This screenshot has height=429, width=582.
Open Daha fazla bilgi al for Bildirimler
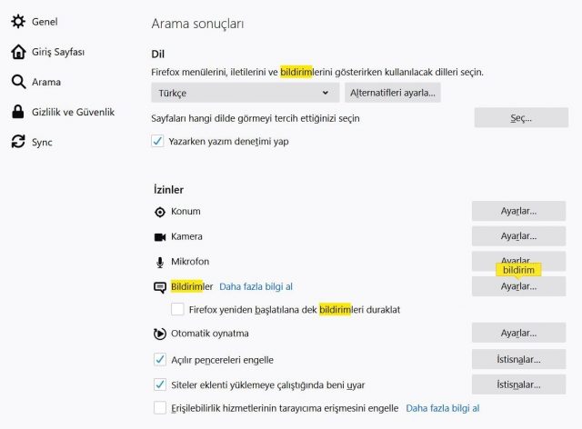pos(256,286)
